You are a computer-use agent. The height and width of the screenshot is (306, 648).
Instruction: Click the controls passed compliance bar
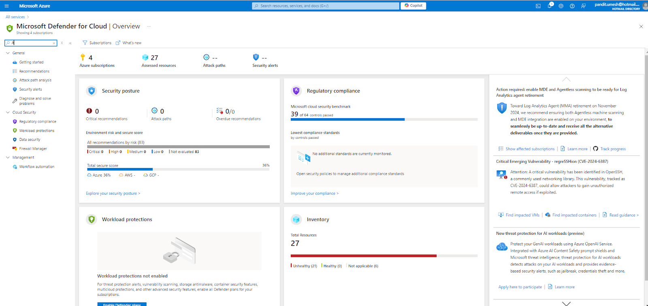pos(384,119)
